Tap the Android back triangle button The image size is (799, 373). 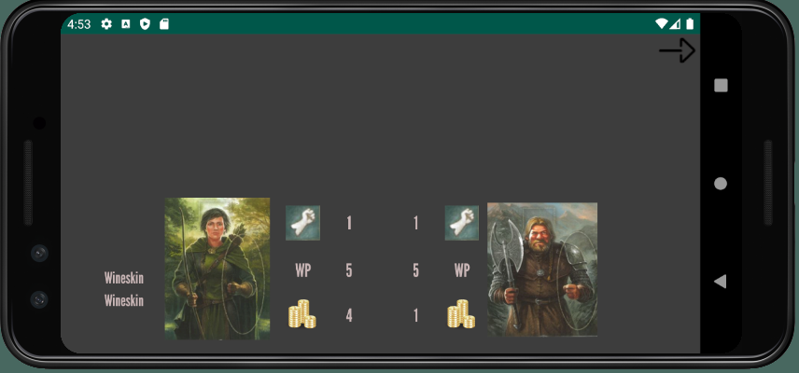(x=720, y=281)
